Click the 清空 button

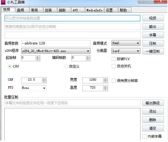[153, 128]
